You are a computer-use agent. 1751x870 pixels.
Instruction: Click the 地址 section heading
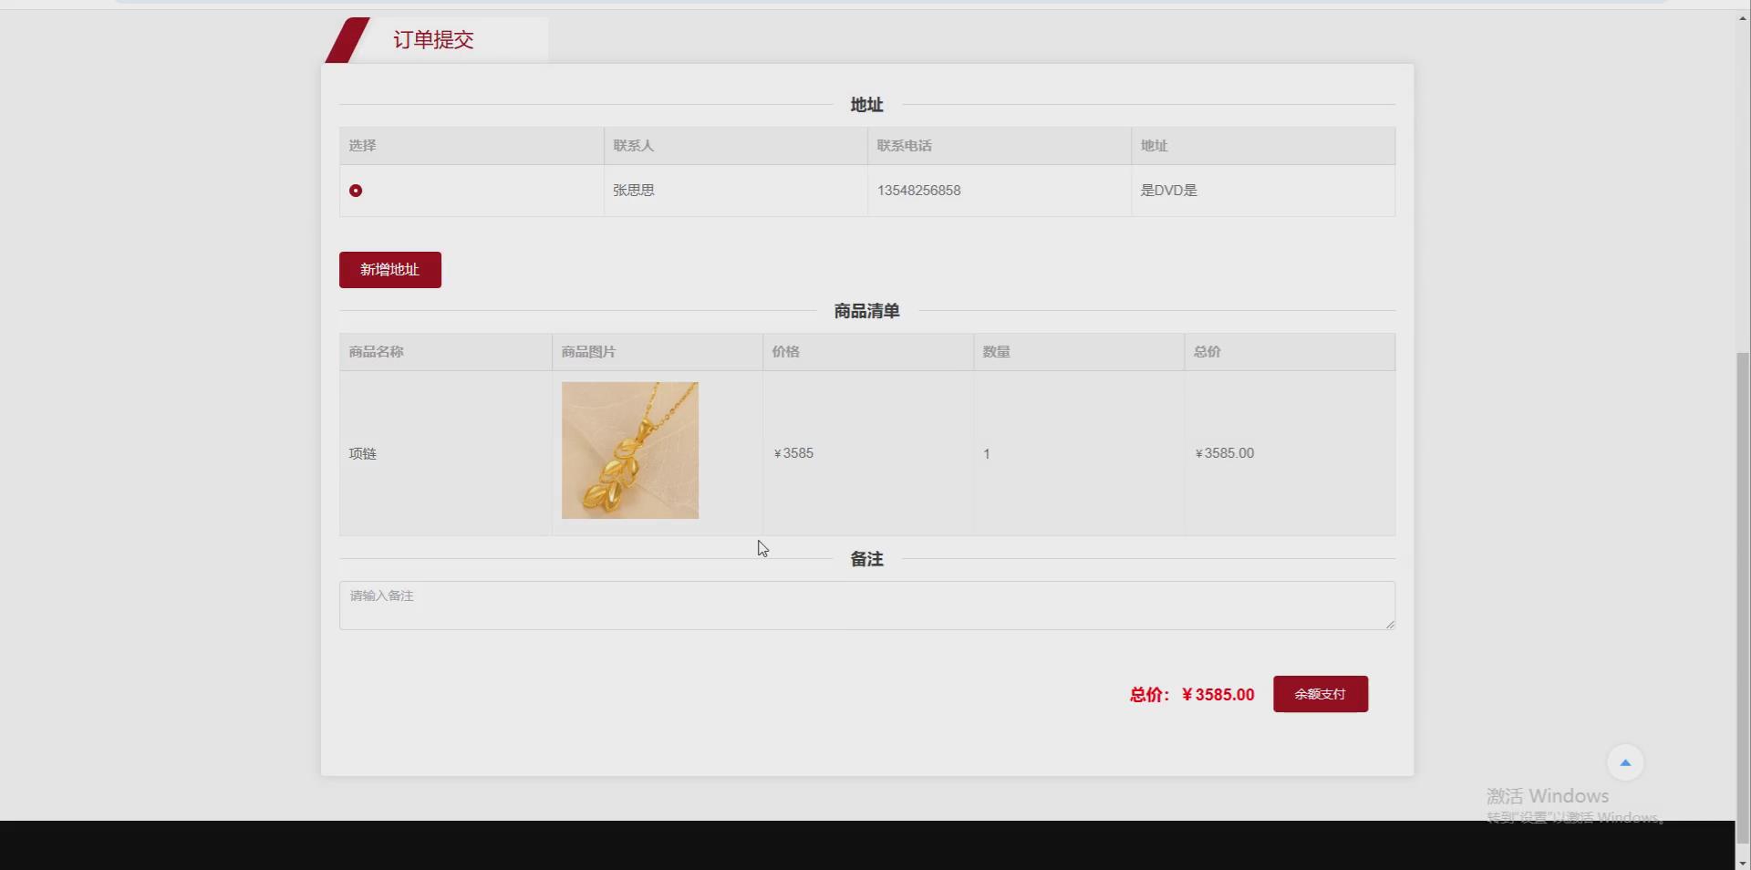click(x=865, y=104)
